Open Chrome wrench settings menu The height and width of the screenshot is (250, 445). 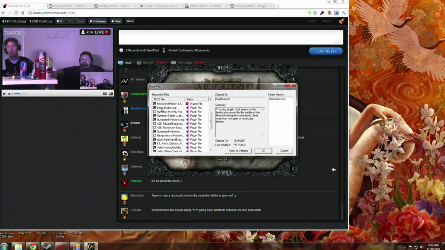point(344,13)
